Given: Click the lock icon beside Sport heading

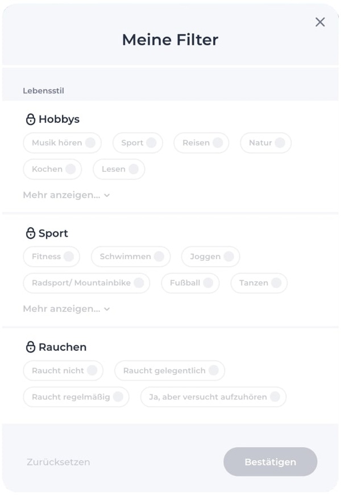Looking at the screenshot, I should pos(31,233).
